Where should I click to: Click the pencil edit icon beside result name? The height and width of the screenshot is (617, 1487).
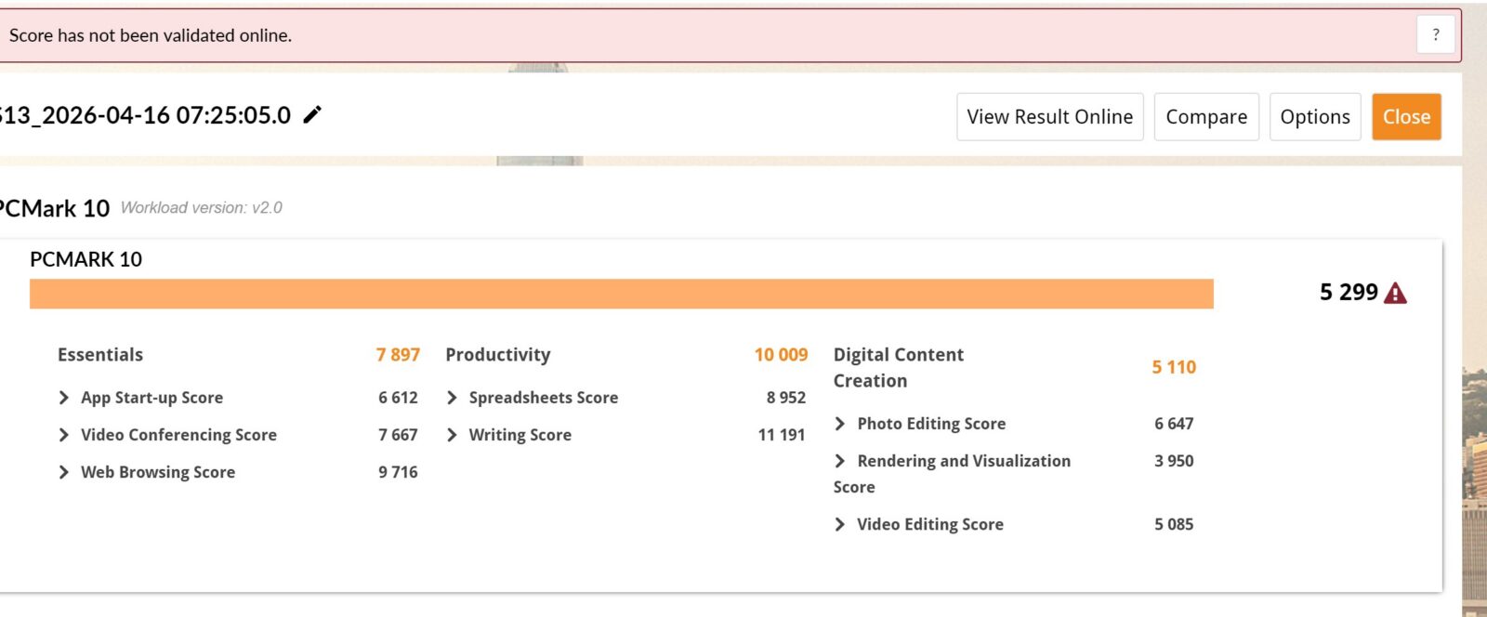(312, 115)
